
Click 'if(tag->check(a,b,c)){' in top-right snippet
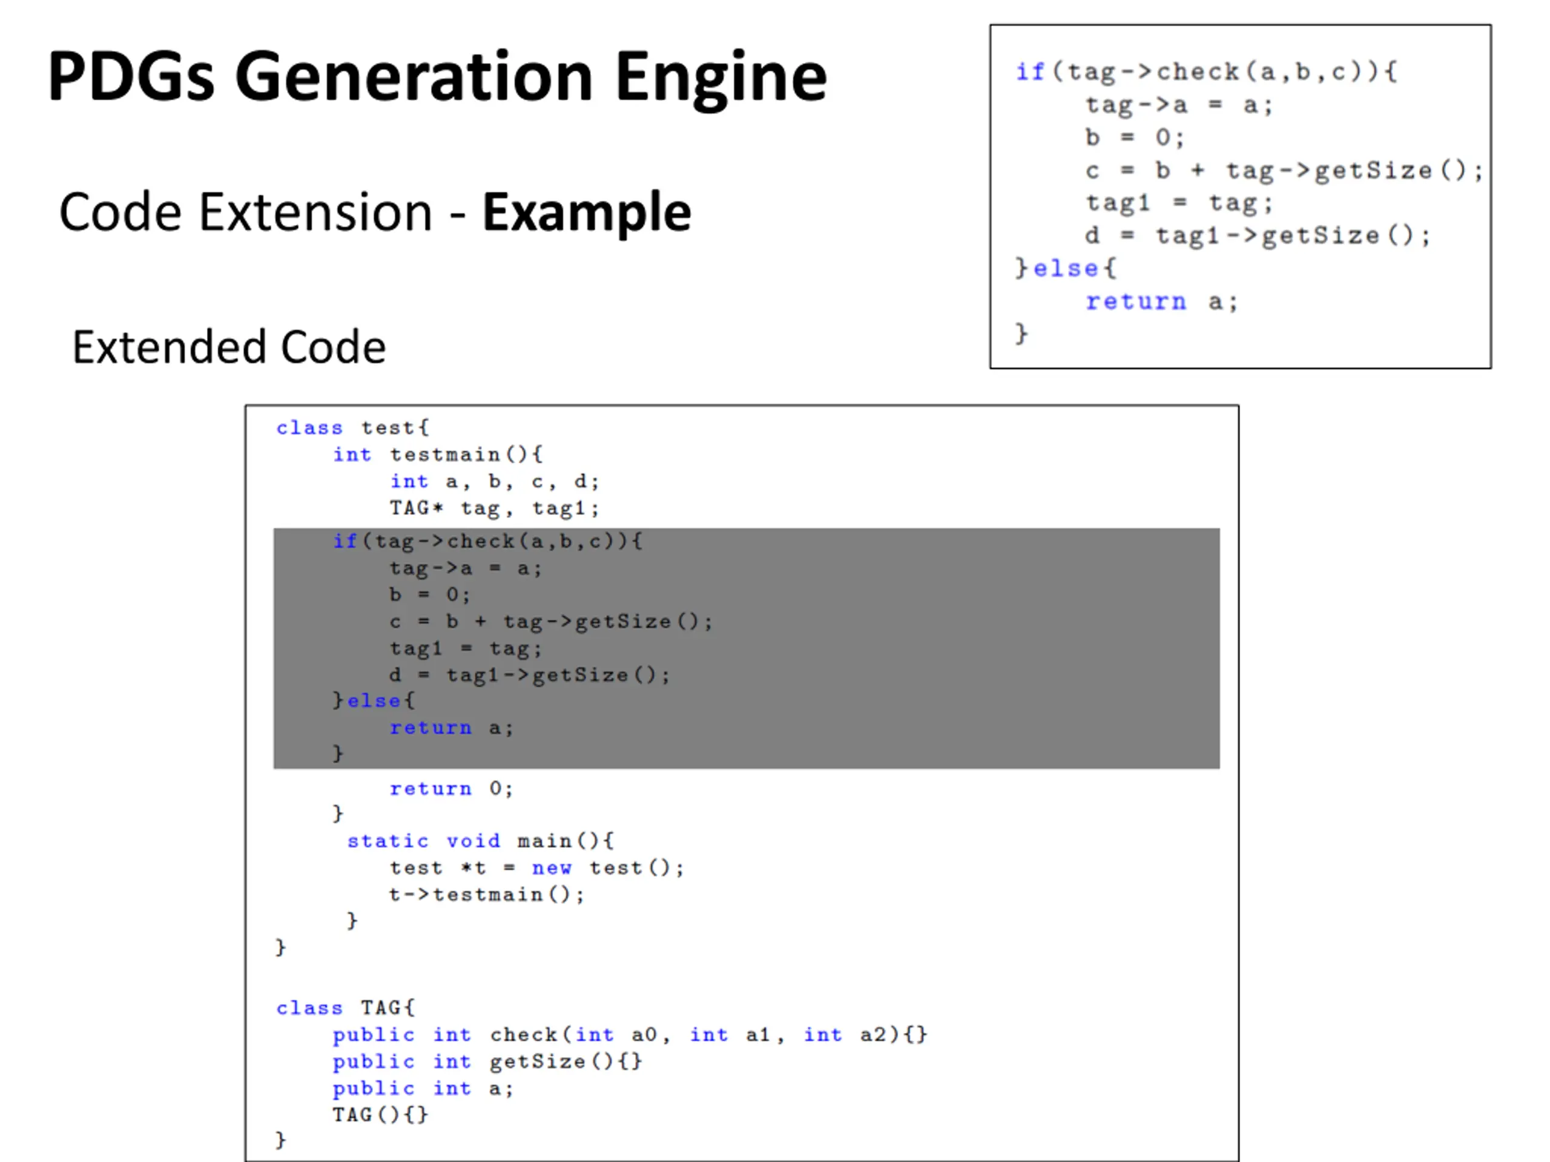(x=1205, y=71)
